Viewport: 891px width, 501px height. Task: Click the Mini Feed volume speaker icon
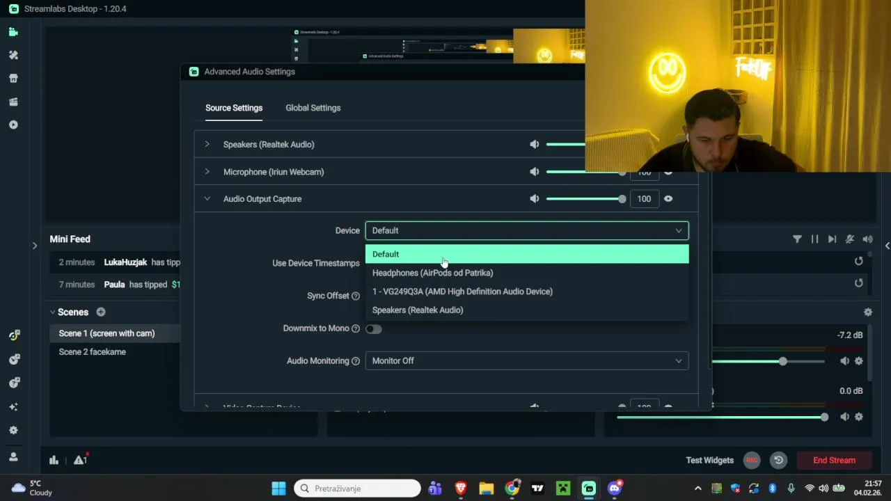867,239
